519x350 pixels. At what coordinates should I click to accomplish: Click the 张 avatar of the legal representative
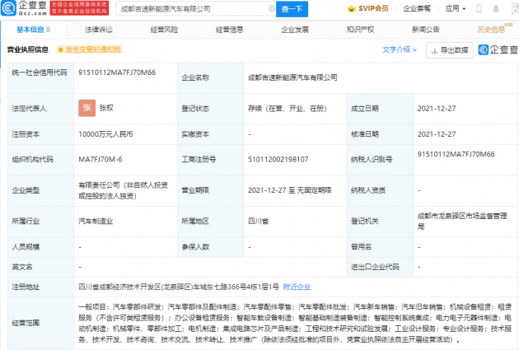point(86,108)
